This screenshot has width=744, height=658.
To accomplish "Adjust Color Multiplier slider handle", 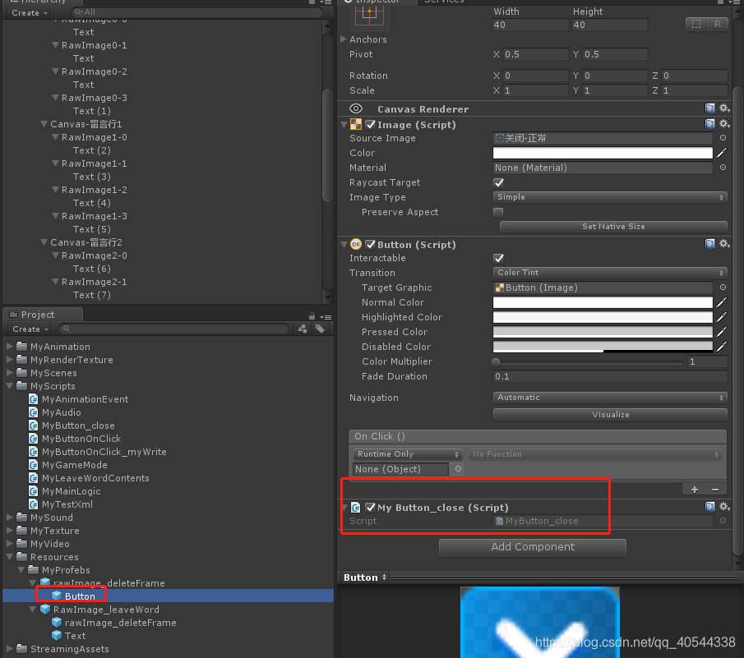I will (x=496, y=362).
